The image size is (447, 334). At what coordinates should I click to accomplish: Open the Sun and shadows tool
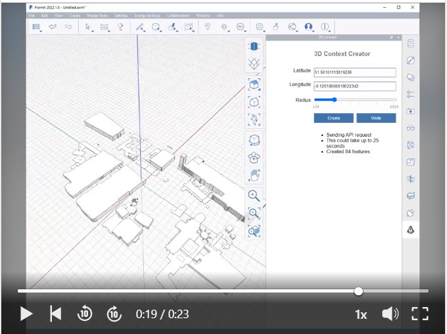point(225,27)
